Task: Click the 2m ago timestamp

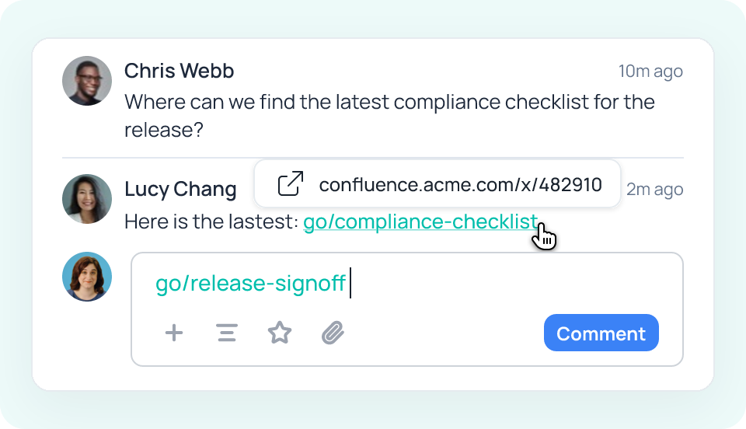Action: pos(654,190)
